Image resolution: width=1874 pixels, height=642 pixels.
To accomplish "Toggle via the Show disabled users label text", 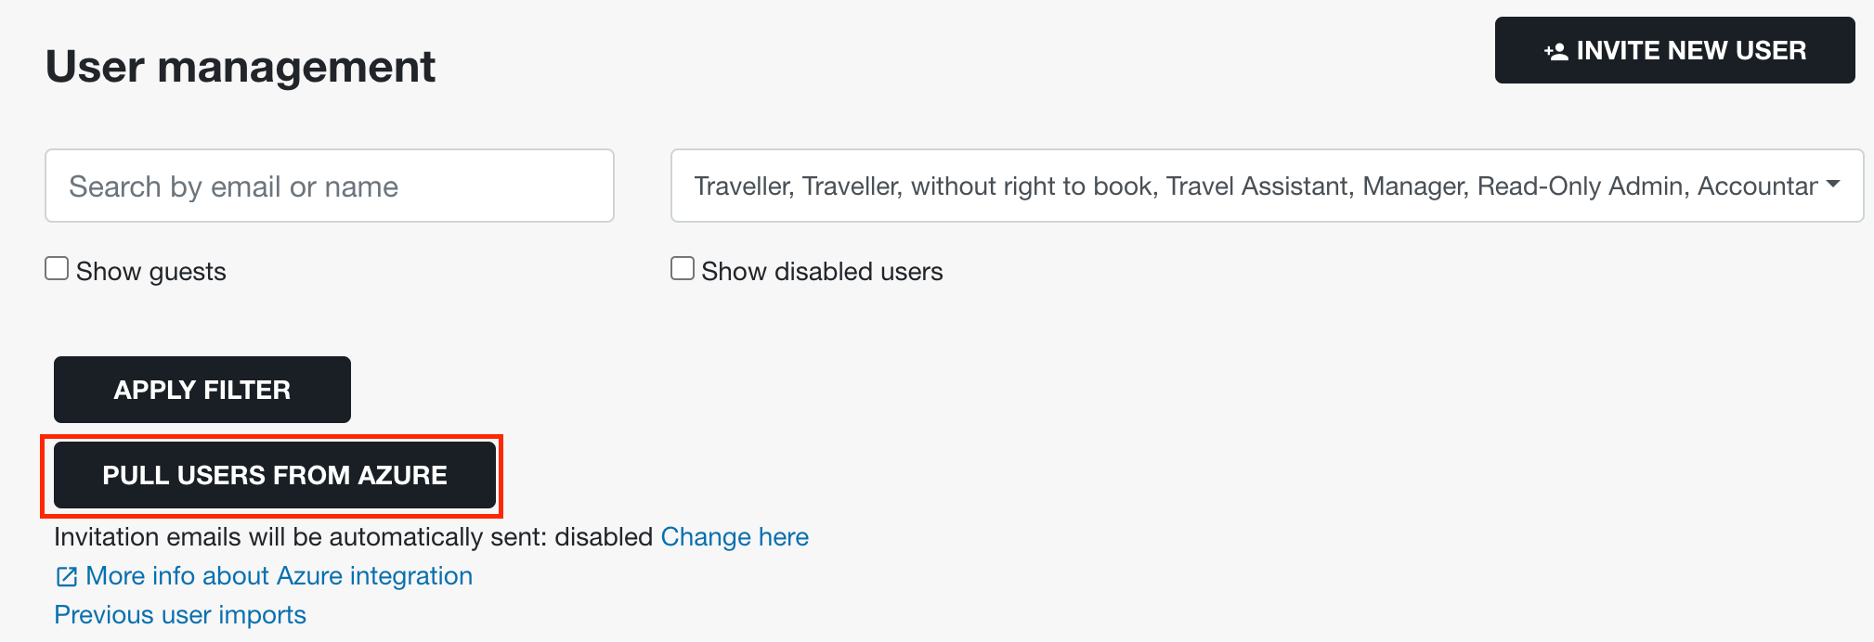I will point(822,272).
